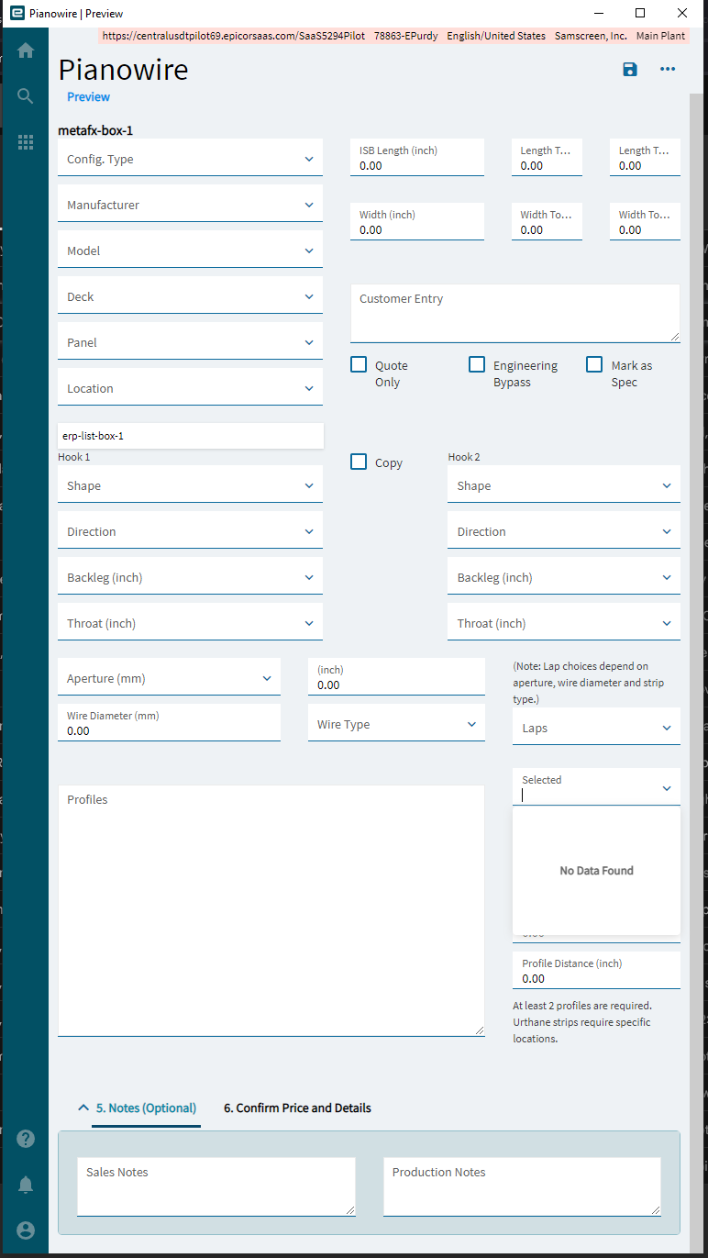Click the Epicor logo in title bar
708x1258 pixels.
coord(17,14)
